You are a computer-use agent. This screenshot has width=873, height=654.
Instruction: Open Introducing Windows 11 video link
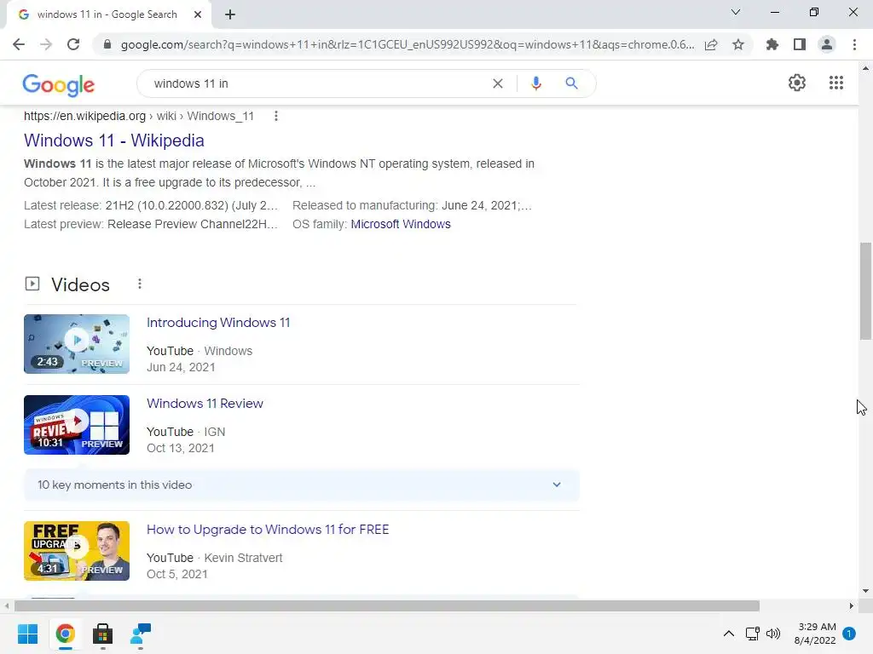(x=218, y=323)
